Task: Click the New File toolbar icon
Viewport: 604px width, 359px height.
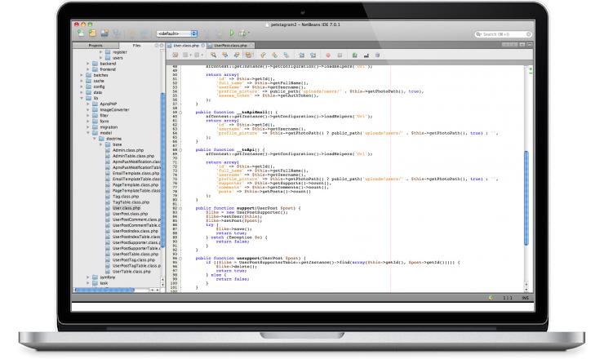Action: pos(81,33)
